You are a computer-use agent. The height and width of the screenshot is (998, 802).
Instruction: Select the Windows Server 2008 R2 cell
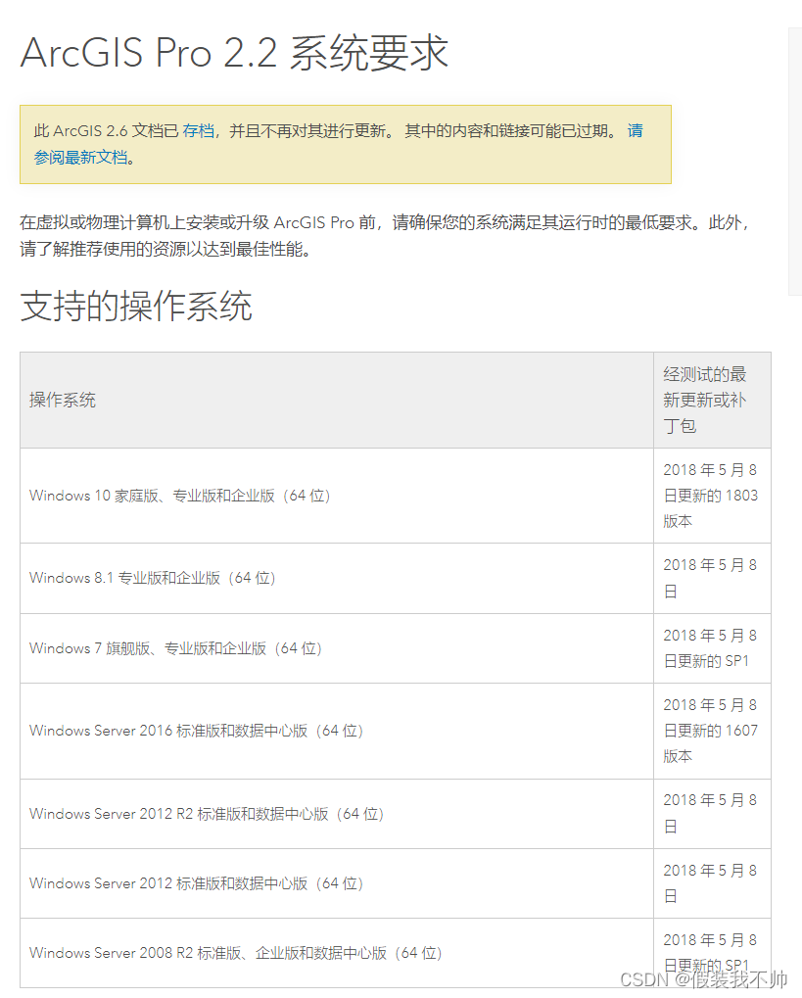pyautogui.click(x=337, y=953)
